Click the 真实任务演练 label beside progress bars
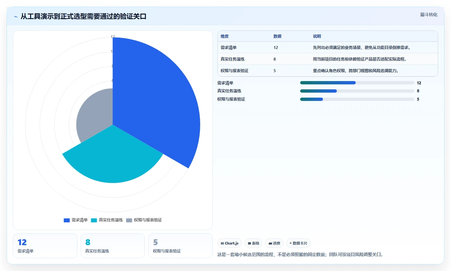This screenshot has width=451, height=271. click(x=229, y=91)
